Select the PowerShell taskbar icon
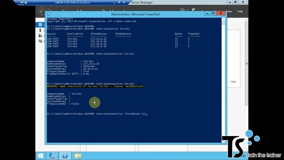This screenshot has width=284, height=160. (65, 156)
